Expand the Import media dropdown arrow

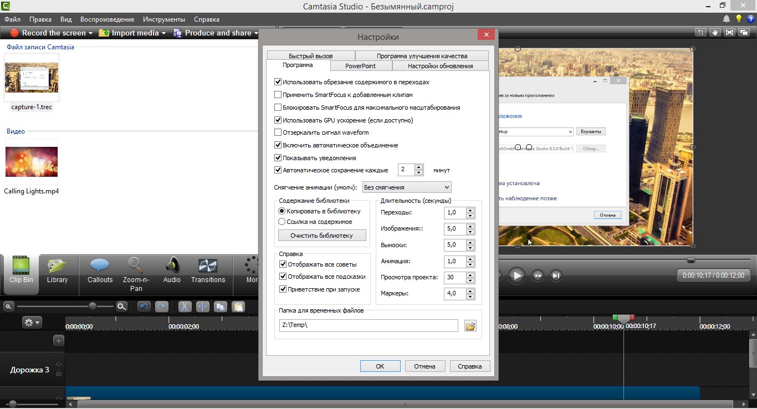[x=164, y=33]
